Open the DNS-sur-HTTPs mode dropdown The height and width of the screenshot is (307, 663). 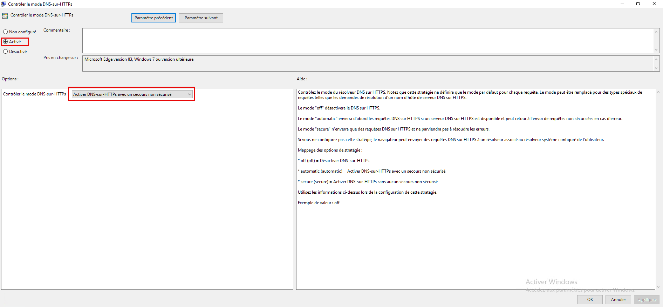(x=132, y=94)
